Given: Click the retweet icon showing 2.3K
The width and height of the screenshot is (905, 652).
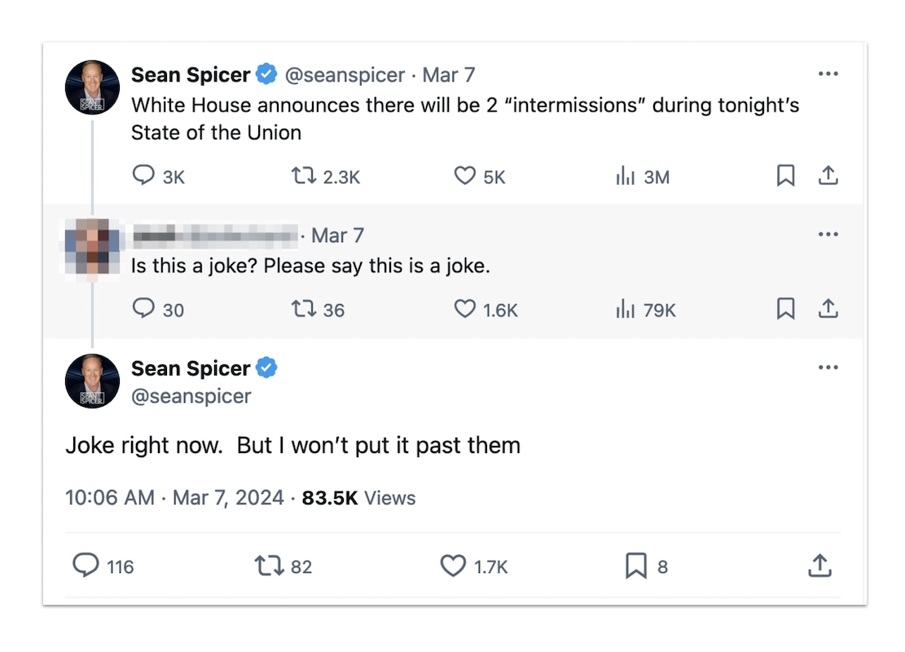Looking at the screenshot, I should (303, 175).
